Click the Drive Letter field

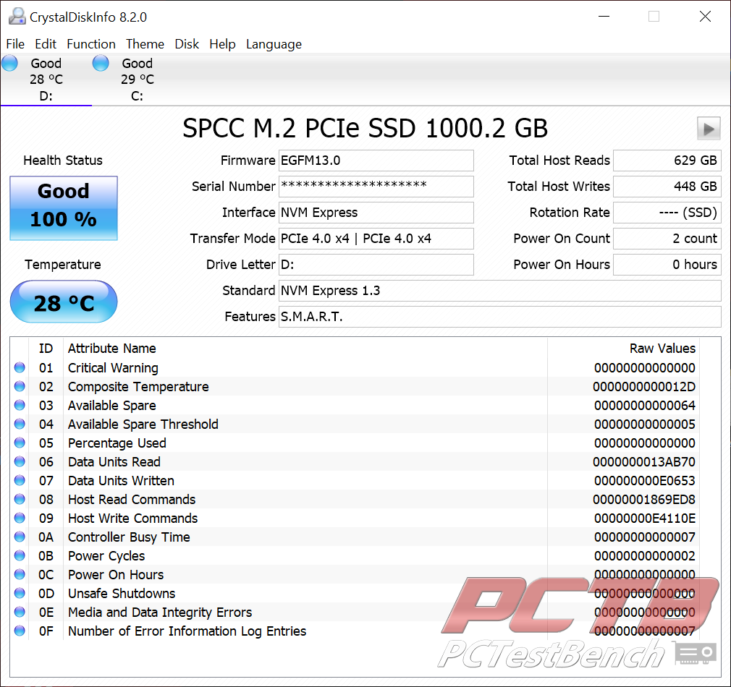376,265
